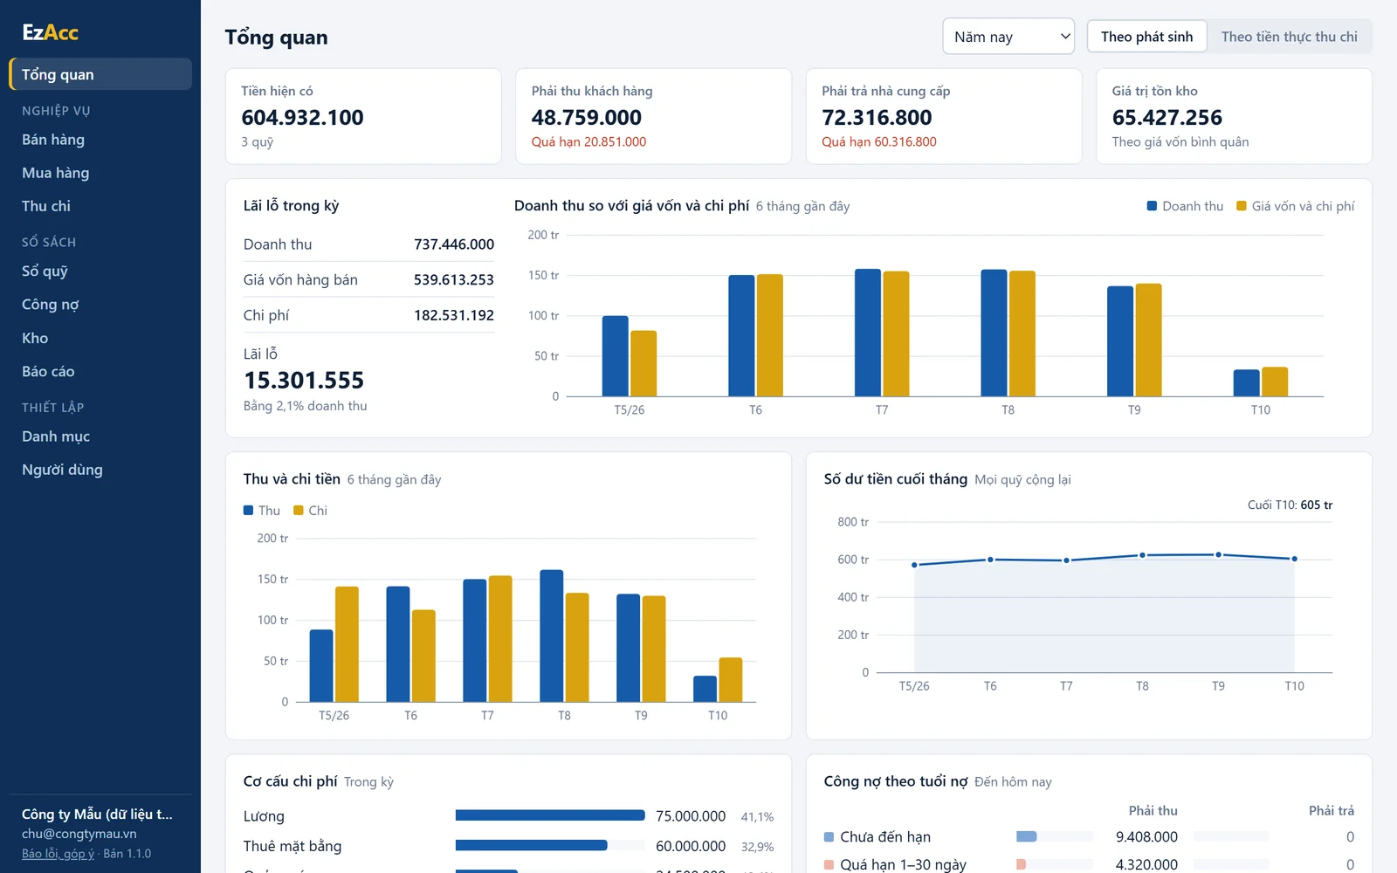Click company name Công ty Mẫu
Image resolution: width=1397 pixels, height=873 pixels.
click(97, 814)
